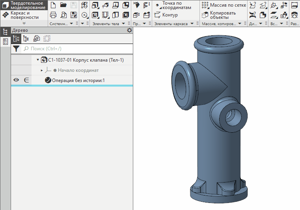Click the 'Массив по сетке' button
The image size is (300, 210).
[x=224, y=5]
